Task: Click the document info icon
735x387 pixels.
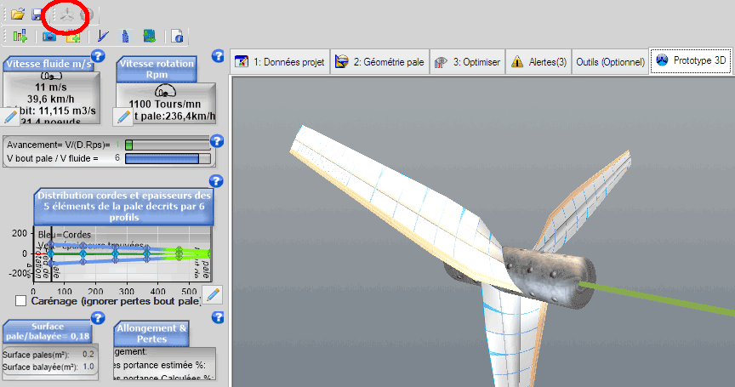Action: pyautogui.click(x=178, y=36)
